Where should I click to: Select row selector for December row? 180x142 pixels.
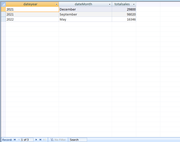(x=3, y=9)
